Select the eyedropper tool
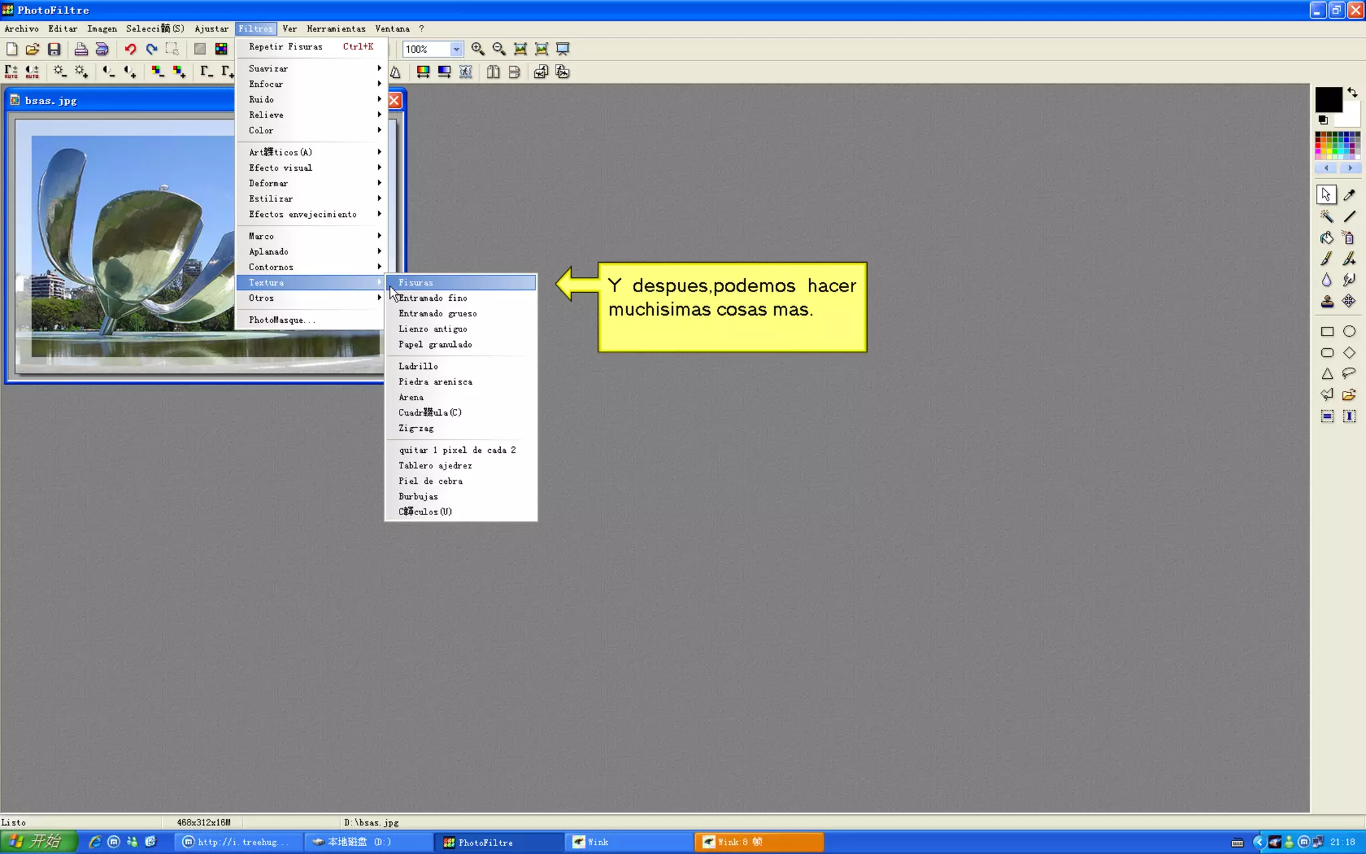The width and height of the screenshot is (1366, 854). (x=1349, y=195)
